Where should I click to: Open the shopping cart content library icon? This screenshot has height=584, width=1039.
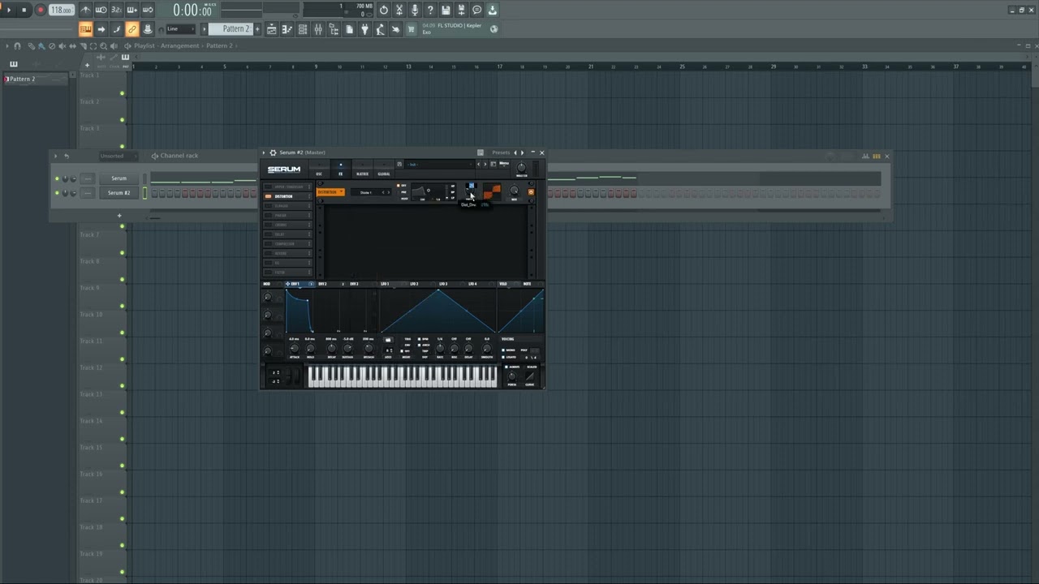411,29
